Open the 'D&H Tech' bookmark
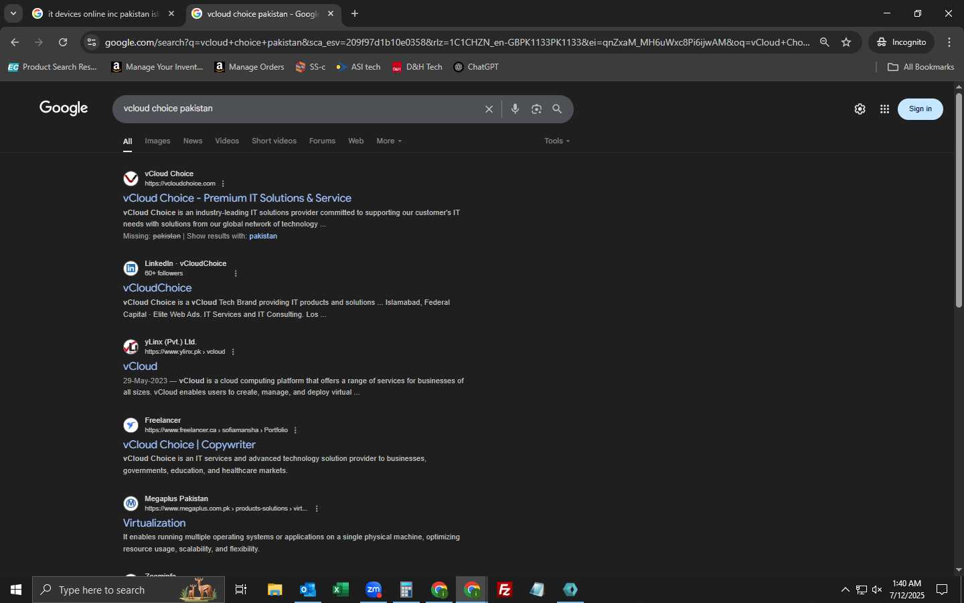 tap(417, 67)
